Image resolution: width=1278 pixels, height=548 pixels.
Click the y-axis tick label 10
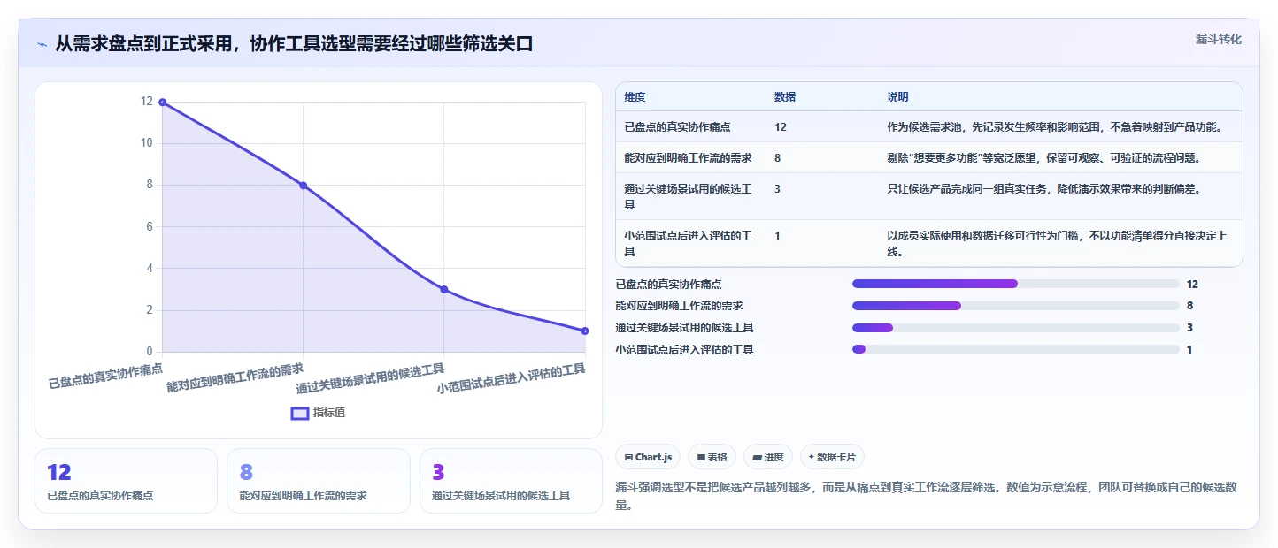[146, 143]
